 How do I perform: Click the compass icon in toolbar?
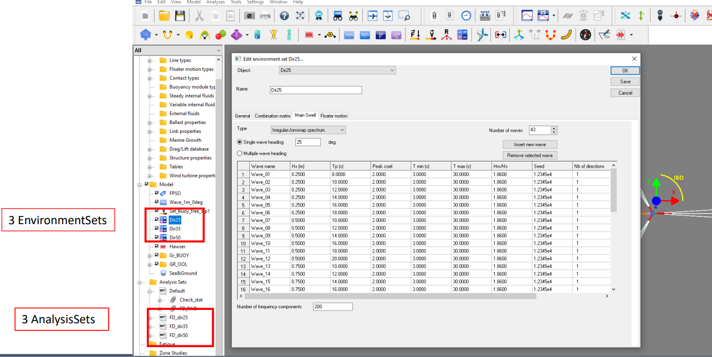(x=585, y=35)
